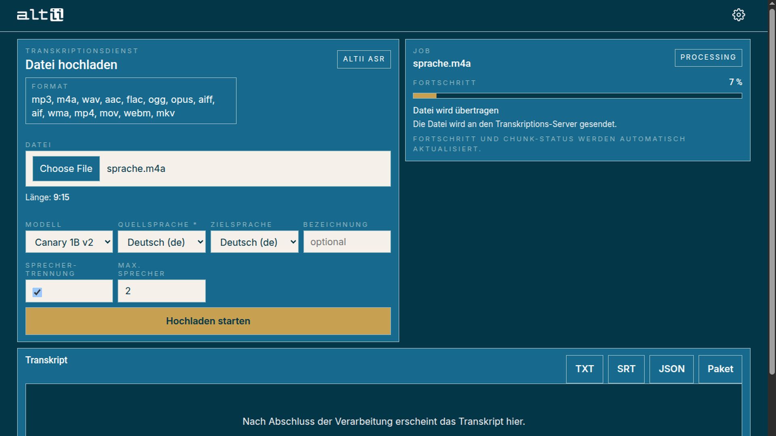
Task: Click the job title sprache.m4a
Action: 442,63
